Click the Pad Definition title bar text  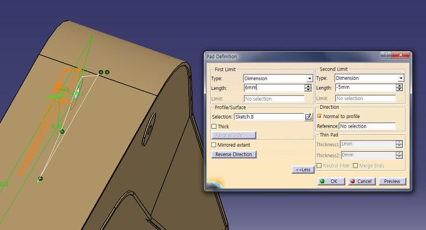(221, 56)
